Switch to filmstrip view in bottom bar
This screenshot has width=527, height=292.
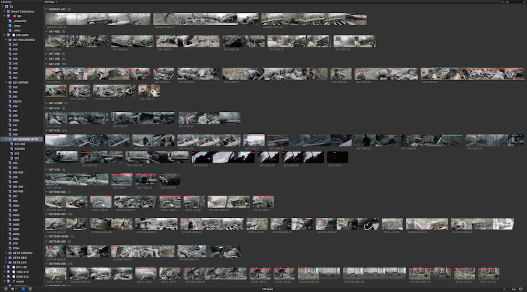(23, 289)
